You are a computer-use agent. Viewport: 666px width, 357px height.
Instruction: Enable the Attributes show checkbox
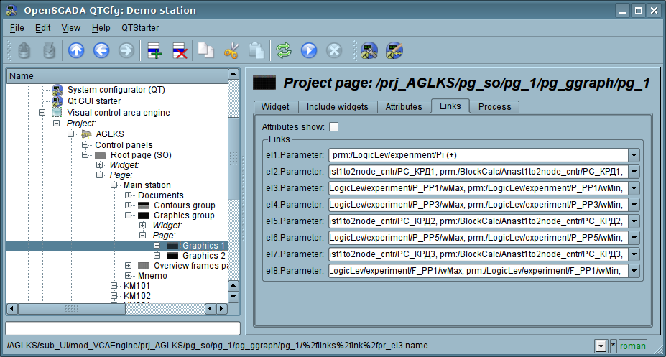point(333,127)
